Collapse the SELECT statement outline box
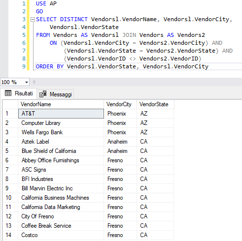This screenshot has width=242, height=241. [33, 20]
